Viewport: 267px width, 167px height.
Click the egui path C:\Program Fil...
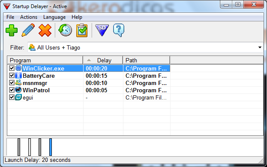[x=146, y=97]
